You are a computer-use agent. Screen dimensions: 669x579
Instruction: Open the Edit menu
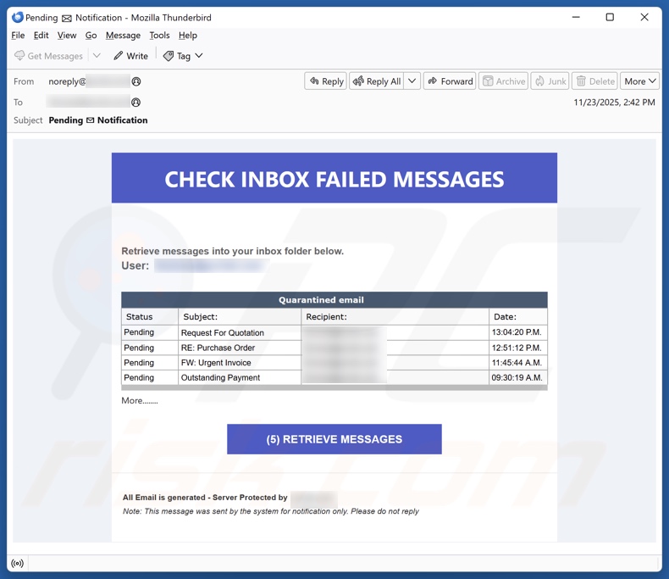tap(41, 36)
